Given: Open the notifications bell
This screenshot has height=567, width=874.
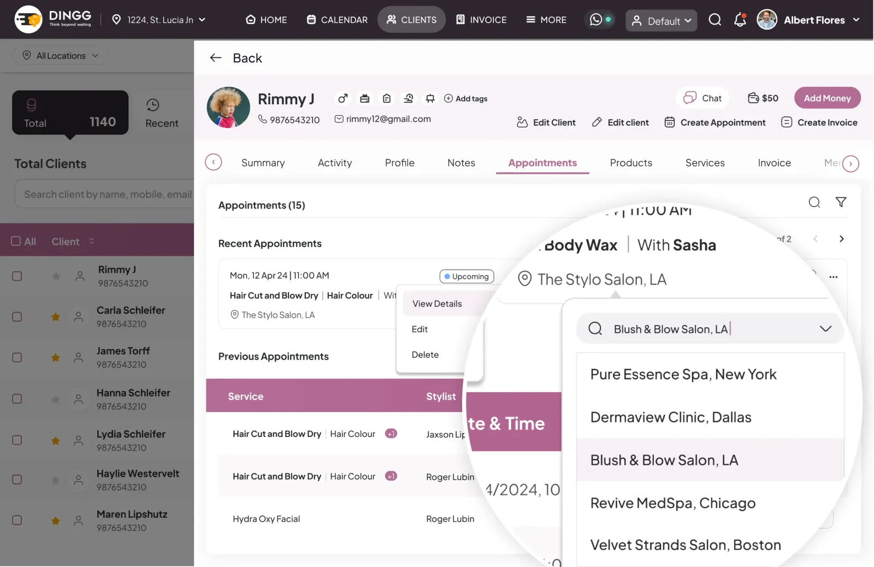Looking at the screenshot, I should pos(740,20).
